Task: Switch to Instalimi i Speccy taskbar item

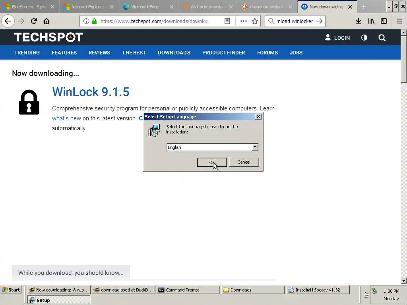Action: pyautogui.click(x=318, y=290)
